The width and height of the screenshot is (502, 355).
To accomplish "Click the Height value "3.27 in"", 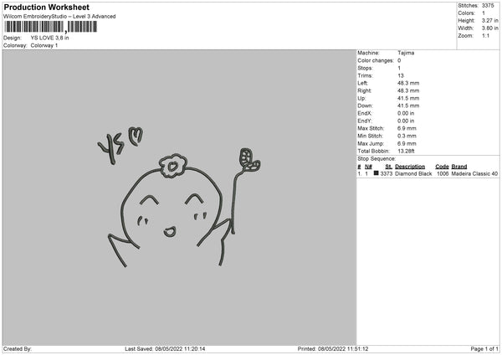I will (x=489, y=20).
